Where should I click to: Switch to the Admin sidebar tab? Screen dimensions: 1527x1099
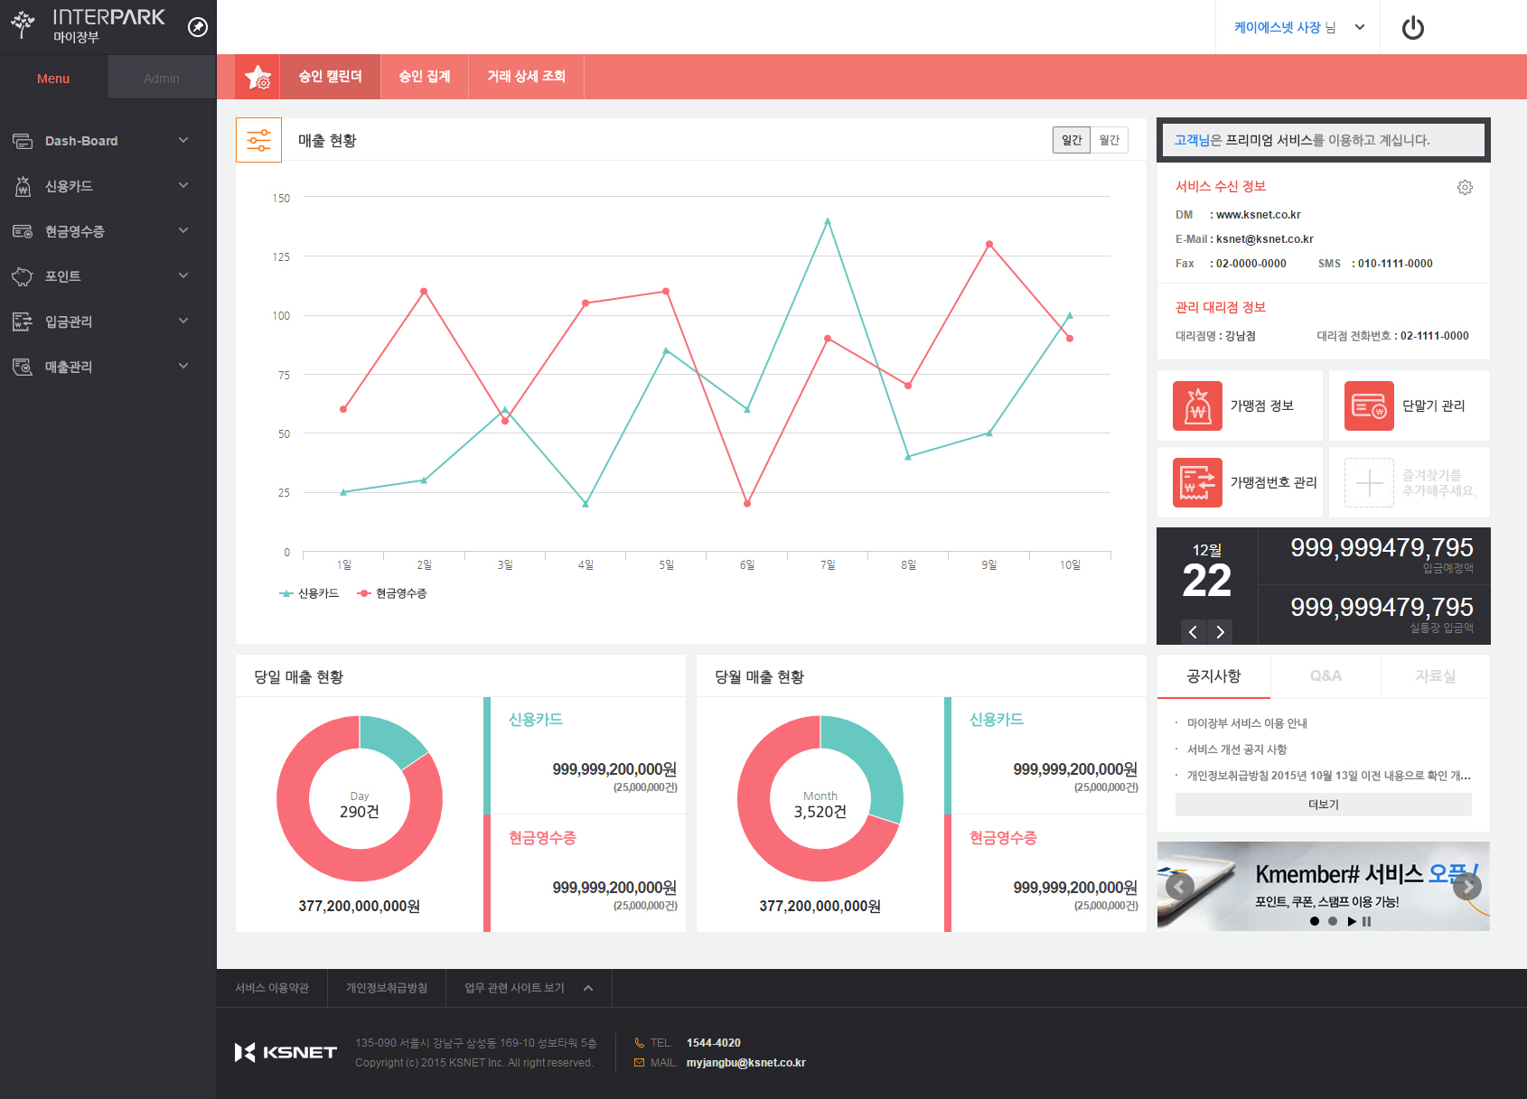tap(162, 79)
